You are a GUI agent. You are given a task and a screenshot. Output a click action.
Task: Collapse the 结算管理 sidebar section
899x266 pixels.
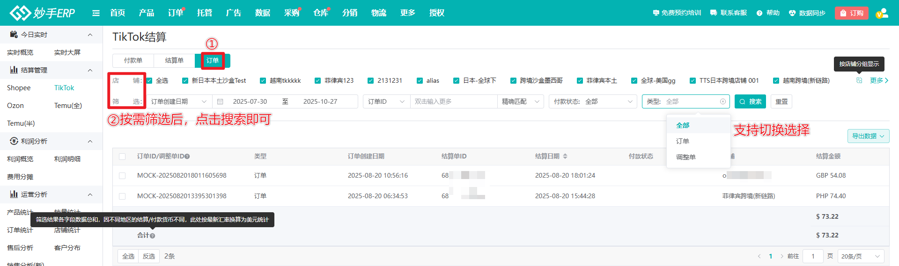90,70
